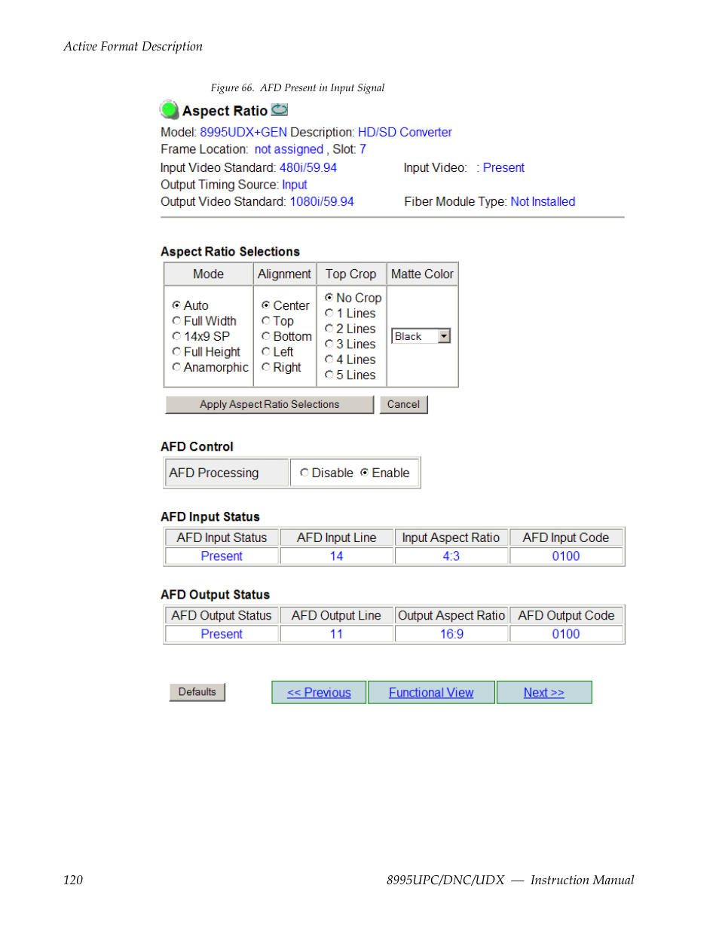This screenshot has height=931, width=719.
Task: Click the Frame Location value not assigned
Action: [289, 149]
